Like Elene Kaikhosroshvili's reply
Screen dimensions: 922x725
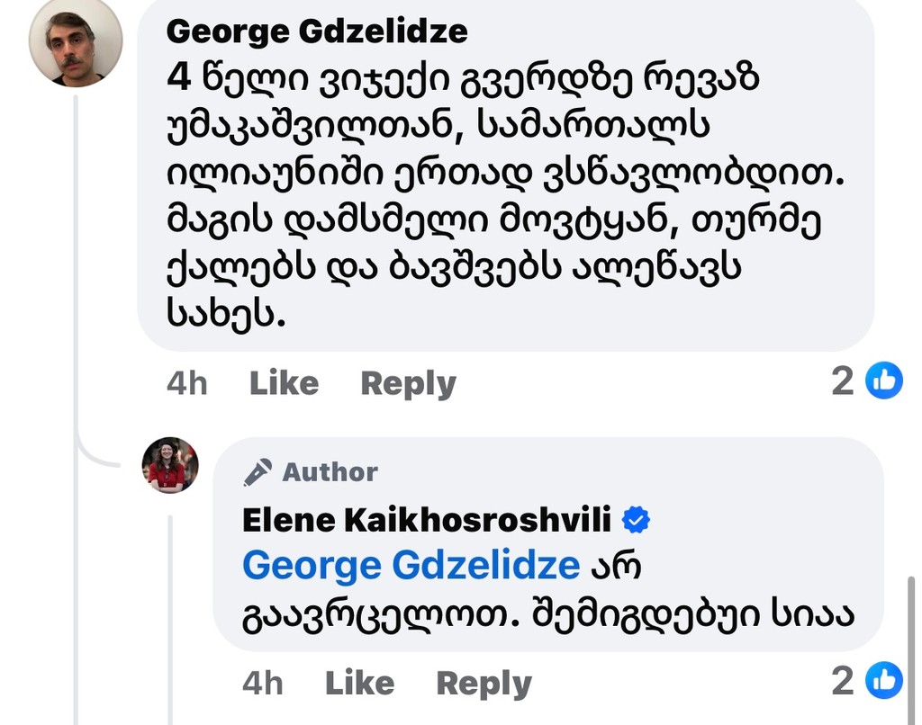tap(359, 684)
